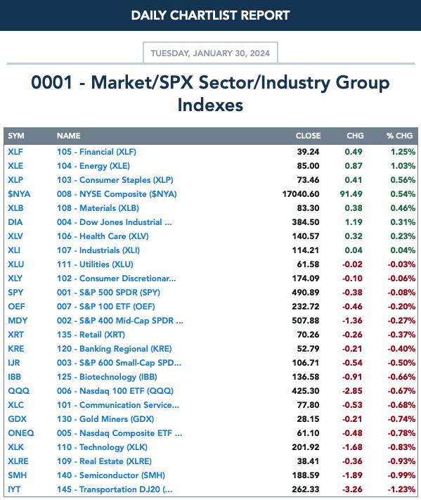
Task: Open the XLF symbol link
Action: 15,152
